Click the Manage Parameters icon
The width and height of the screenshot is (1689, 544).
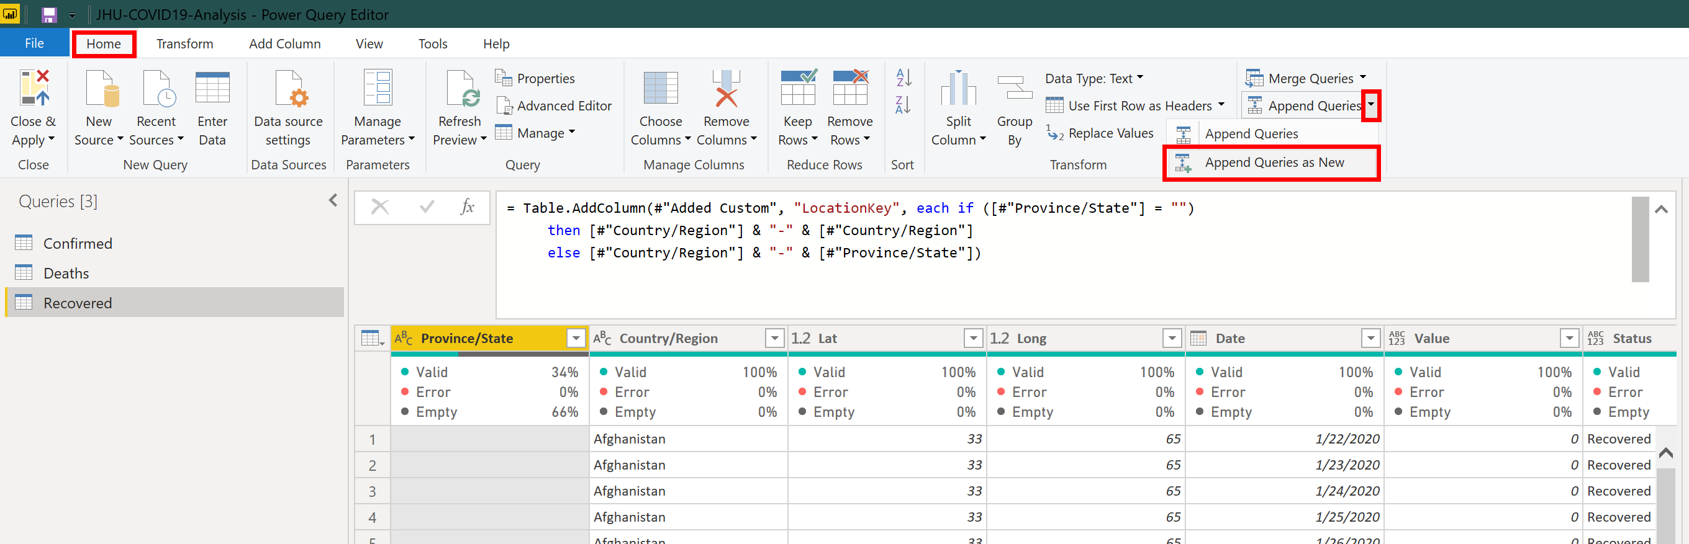point(378,87)
